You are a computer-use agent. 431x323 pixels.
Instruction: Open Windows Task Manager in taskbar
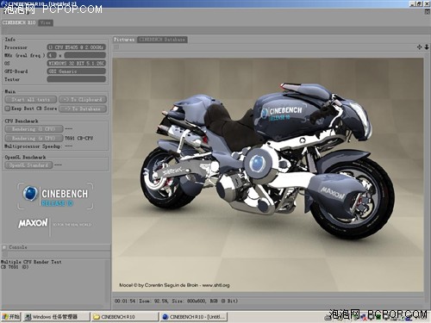(56, 317)
